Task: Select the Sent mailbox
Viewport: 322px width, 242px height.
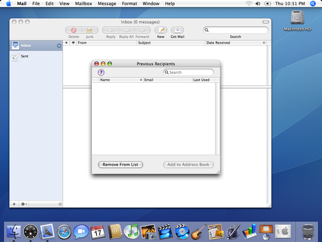Action: pyautogui.click(x=36, y=56)
